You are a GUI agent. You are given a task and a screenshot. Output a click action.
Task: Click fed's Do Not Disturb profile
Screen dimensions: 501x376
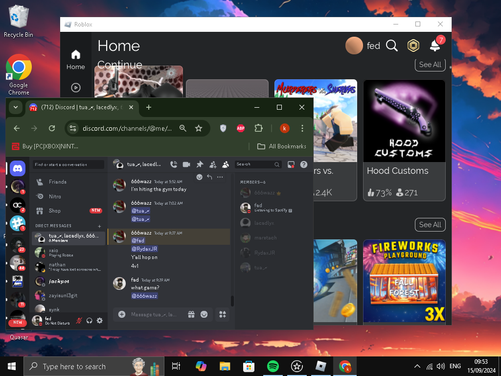52,320
